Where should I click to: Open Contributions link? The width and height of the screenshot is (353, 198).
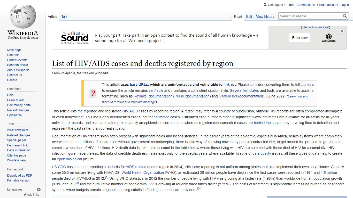306,5
